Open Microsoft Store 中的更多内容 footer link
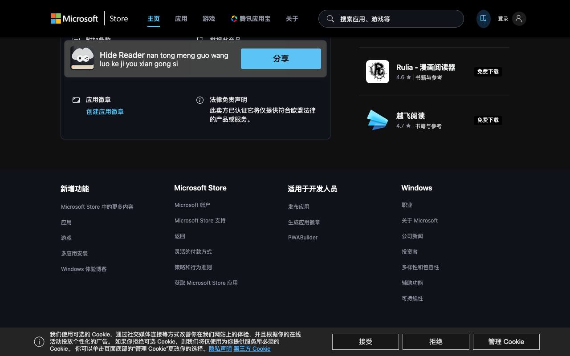The image size is (570, 356). click(97, 207)
